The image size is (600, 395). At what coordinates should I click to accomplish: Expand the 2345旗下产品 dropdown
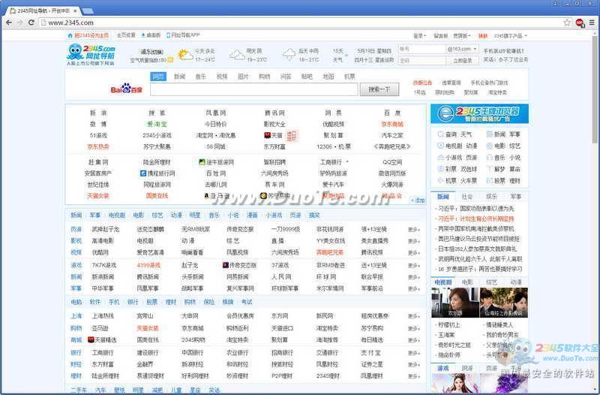point(511,35)
